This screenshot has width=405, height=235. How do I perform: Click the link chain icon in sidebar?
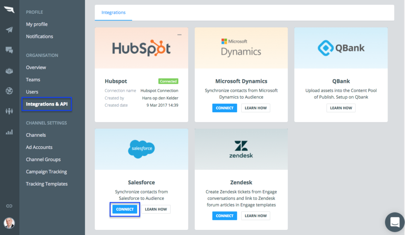[9, 206]
